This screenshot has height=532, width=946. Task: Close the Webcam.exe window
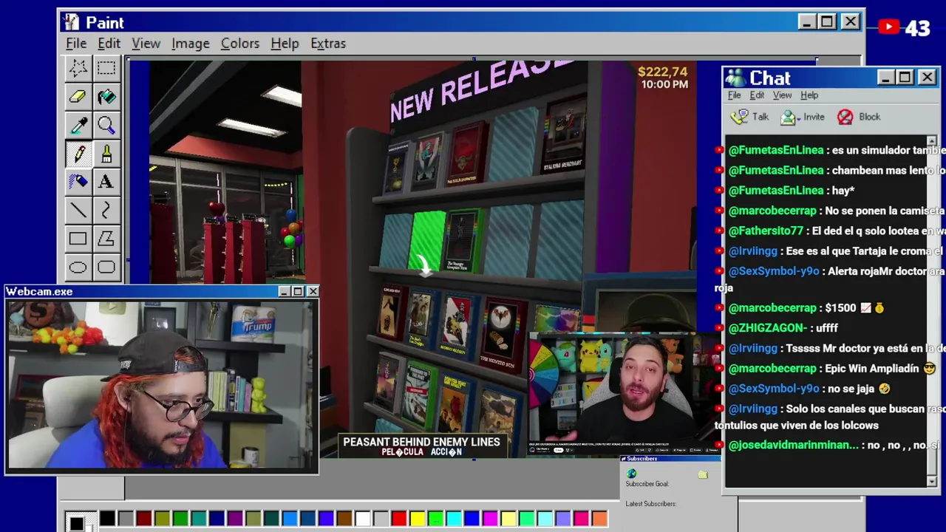(313, 292)
